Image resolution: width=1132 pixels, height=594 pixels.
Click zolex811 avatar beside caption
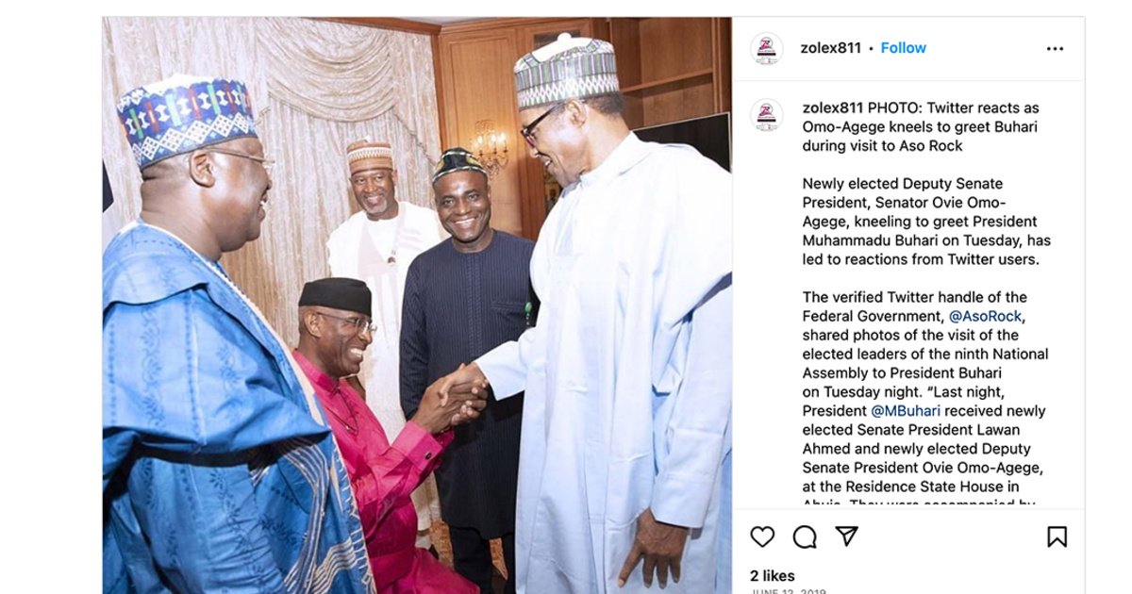click(x=767, y=115)
